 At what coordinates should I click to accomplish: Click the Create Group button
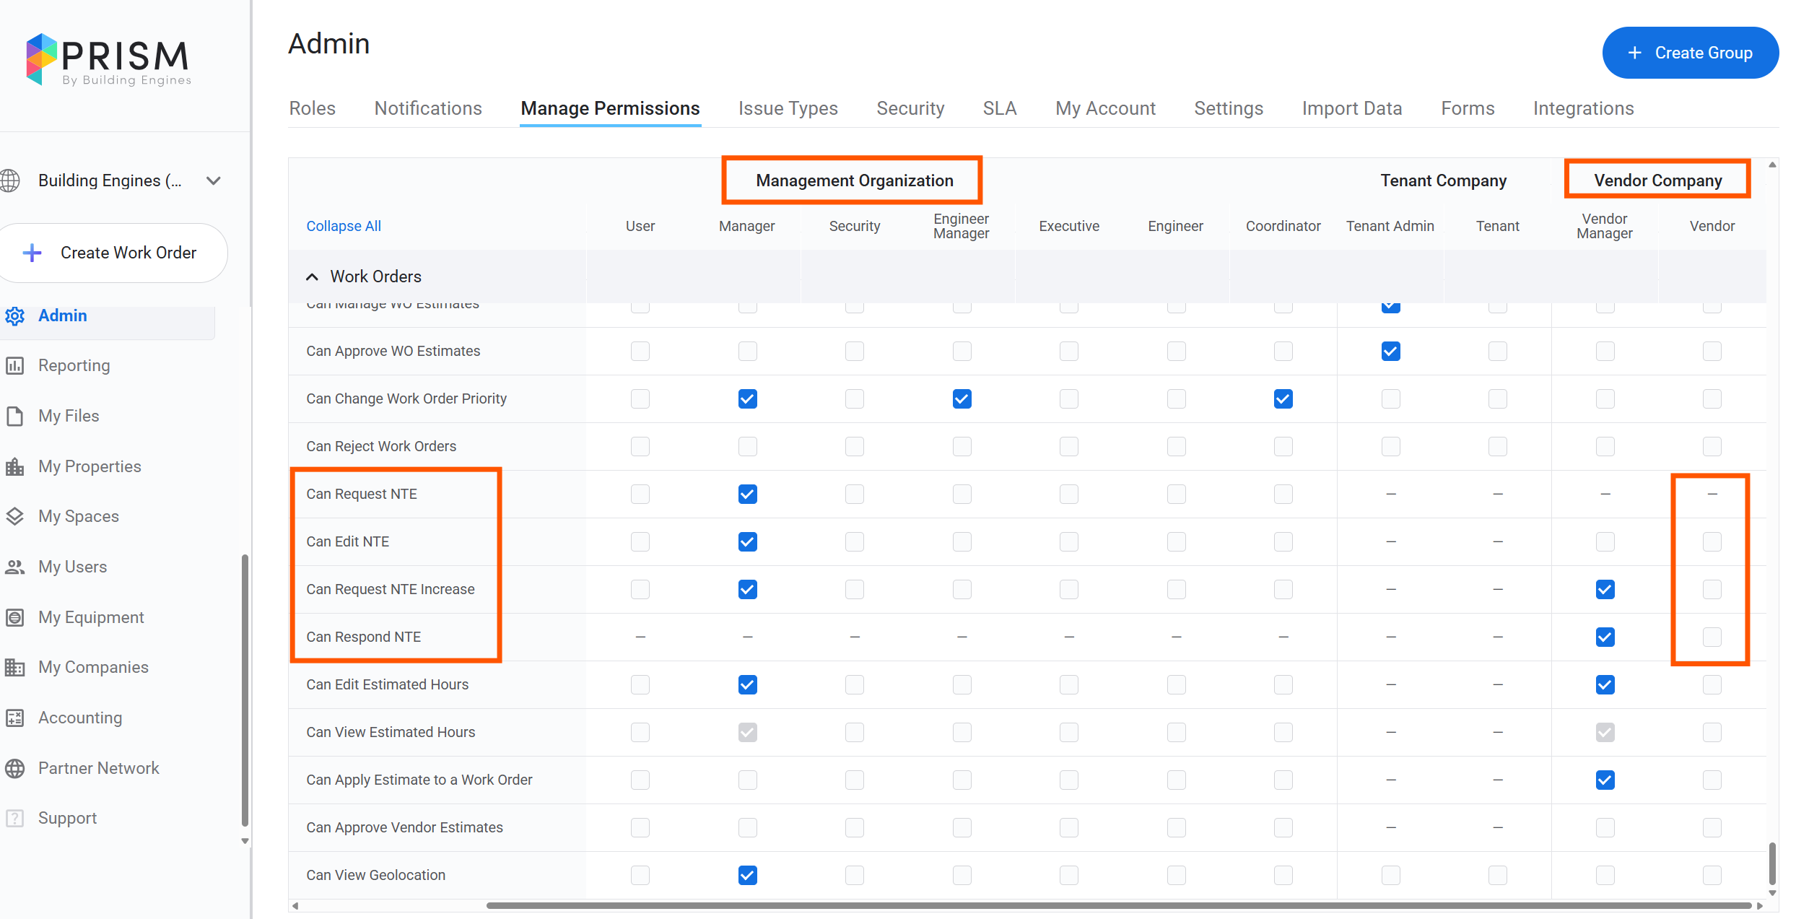coord(1690,53)
